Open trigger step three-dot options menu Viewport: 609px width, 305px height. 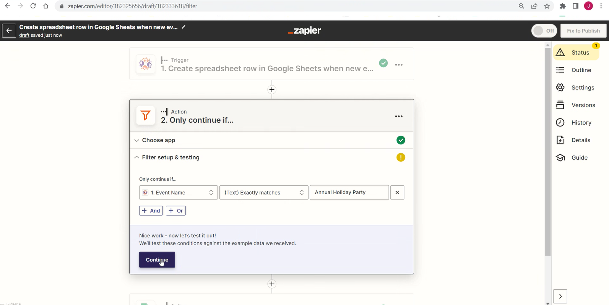pos(399,65)
